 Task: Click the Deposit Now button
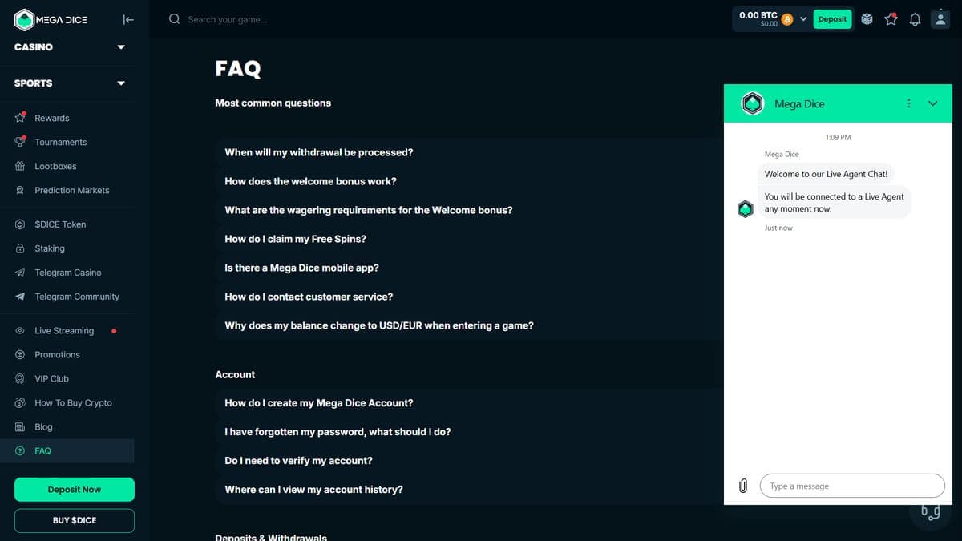tap(75, 490)
